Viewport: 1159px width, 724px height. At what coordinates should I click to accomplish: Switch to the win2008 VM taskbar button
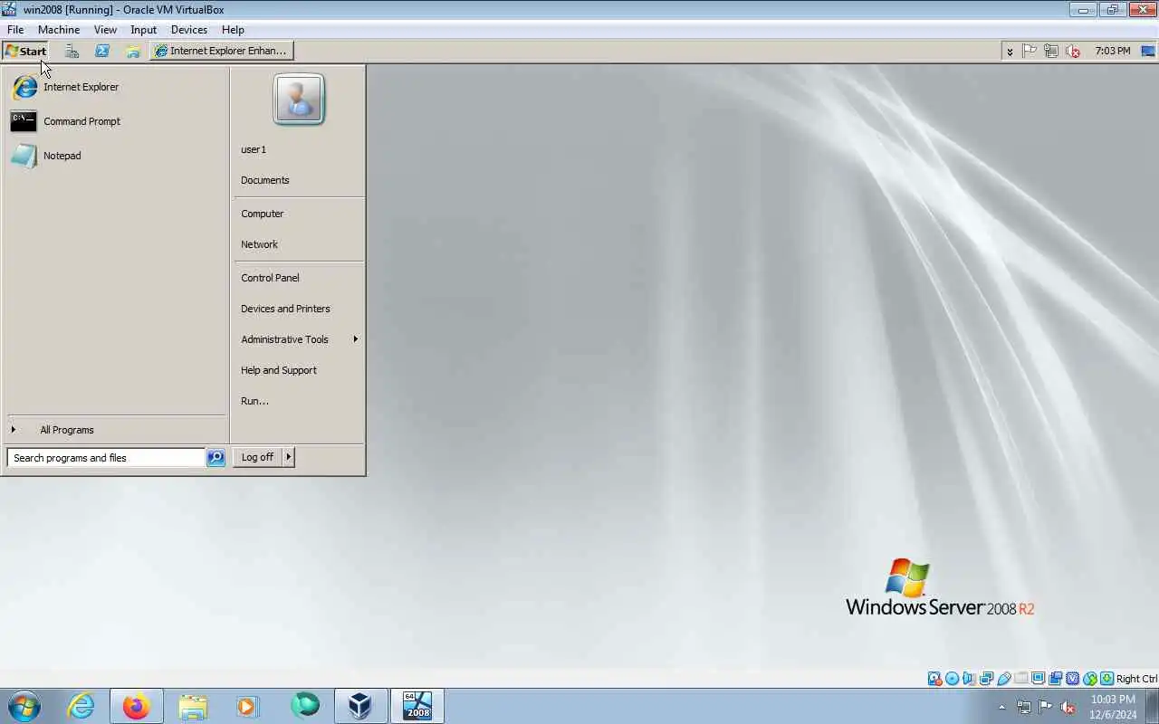pyautogui.click(x=417, y=706)
